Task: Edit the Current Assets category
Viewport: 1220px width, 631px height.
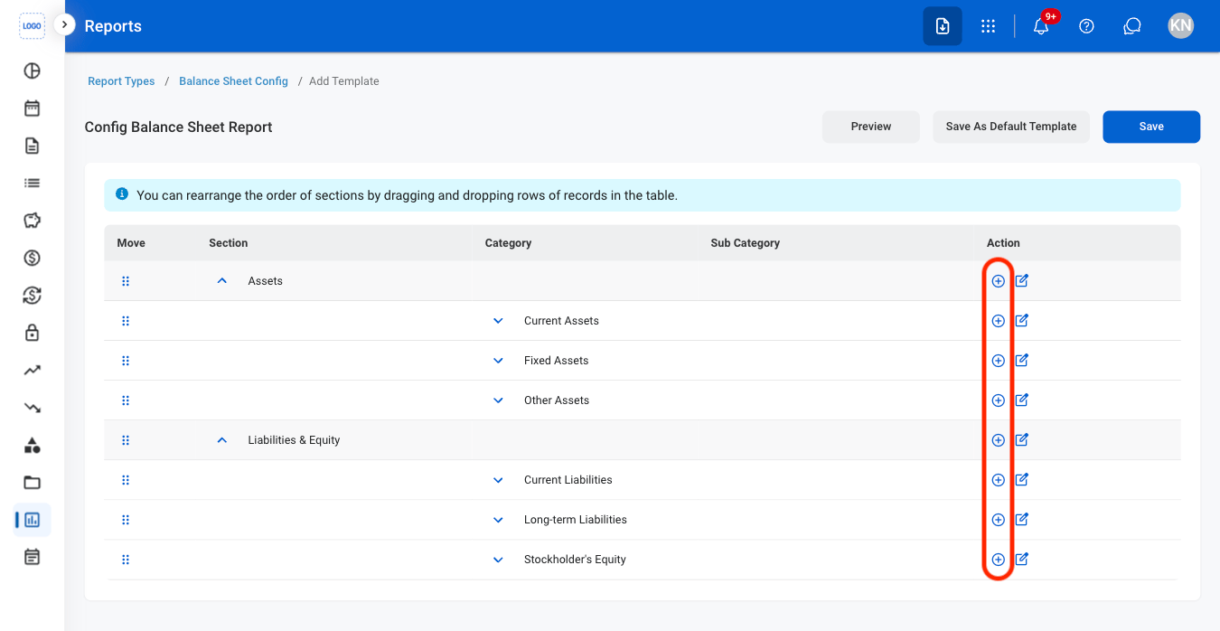Action: pos(1022,321)
